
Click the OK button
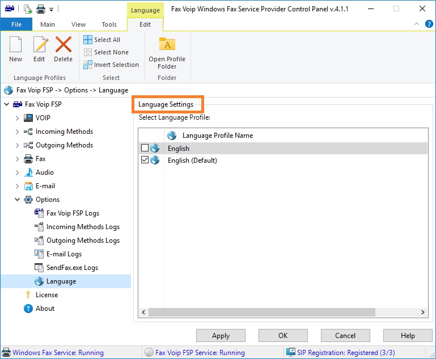(x=283, y=336)
